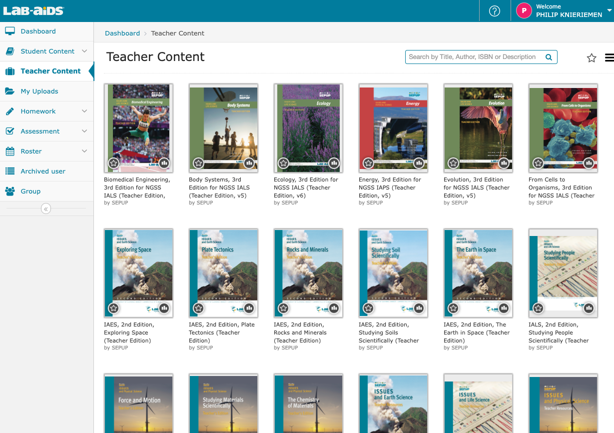
Task: Favorite the Body Systems book star
Action: [x=198, y=163]
